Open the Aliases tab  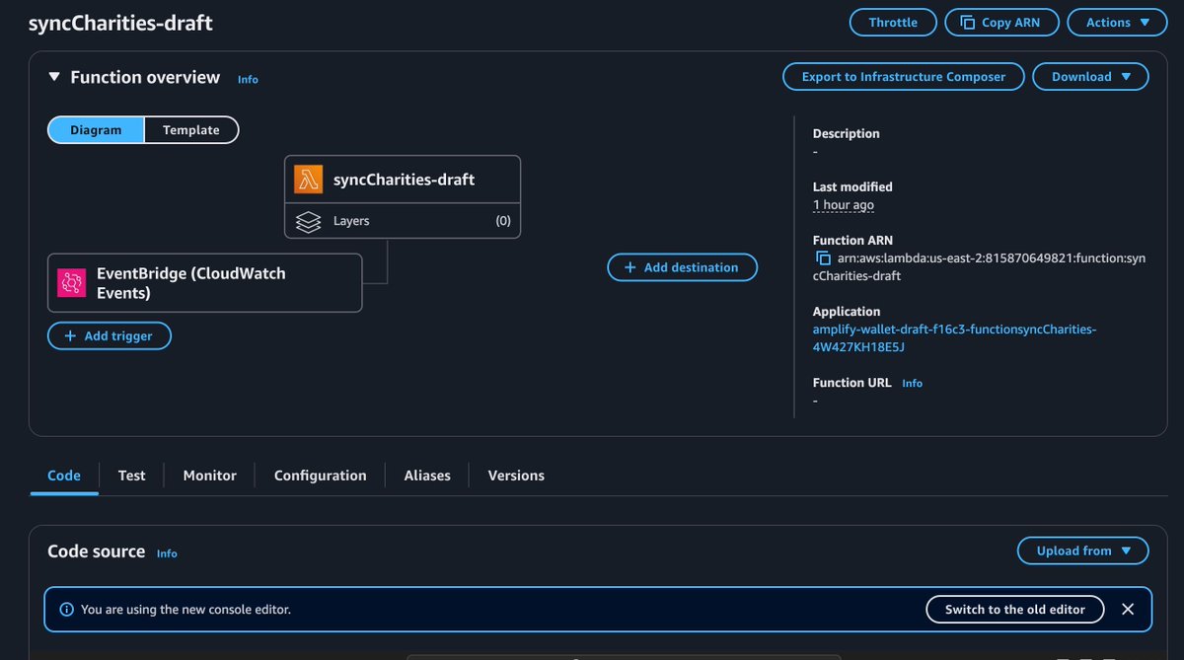click(427, 476)
